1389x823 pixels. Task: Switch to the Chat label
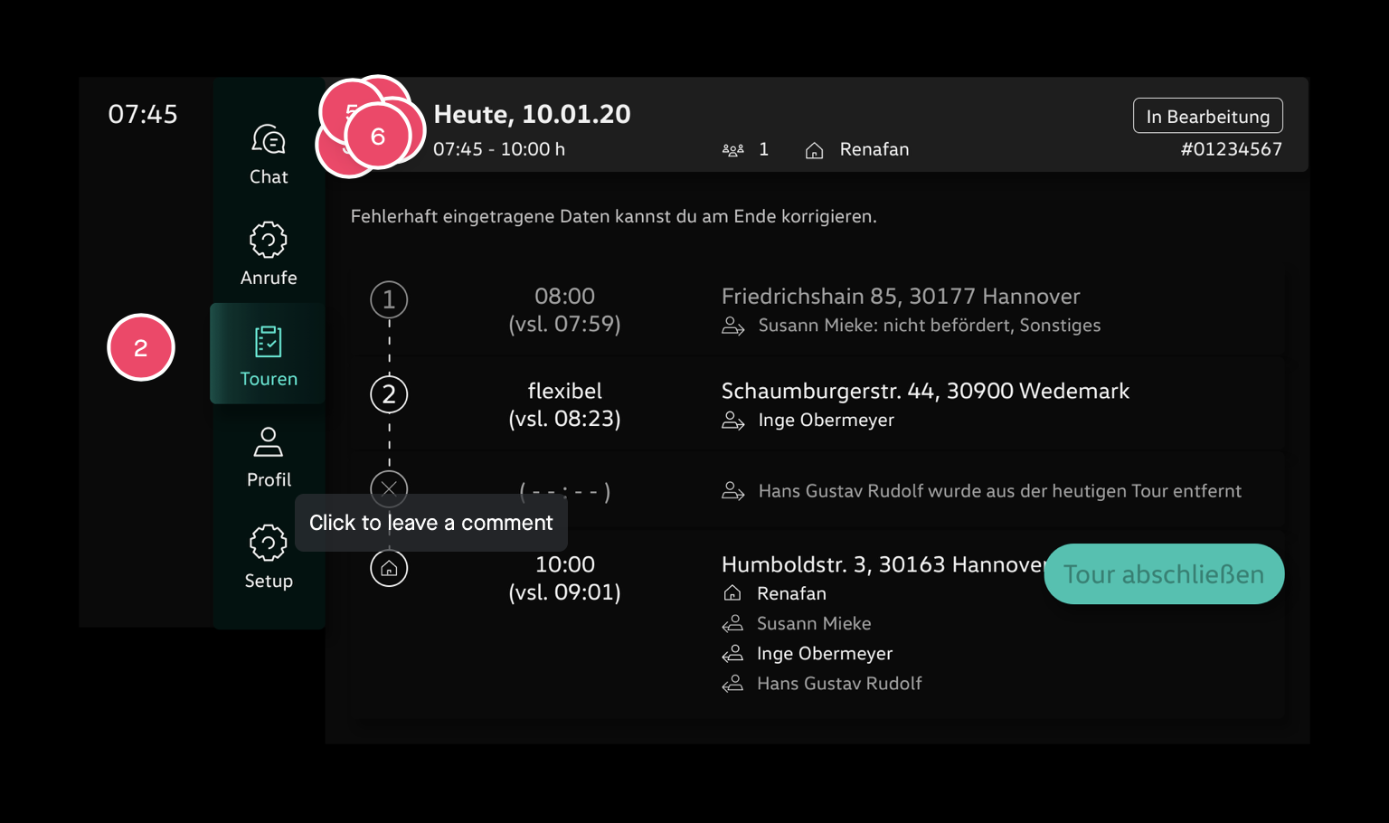[x=269, y=177]
